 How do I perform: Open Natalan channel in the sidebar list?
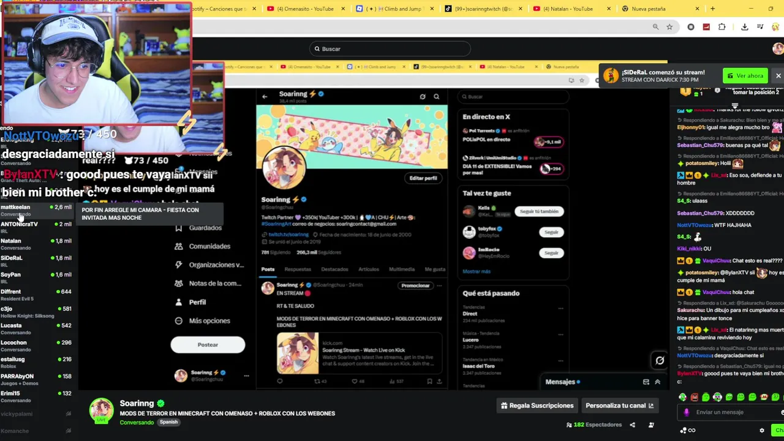(36, 244)
